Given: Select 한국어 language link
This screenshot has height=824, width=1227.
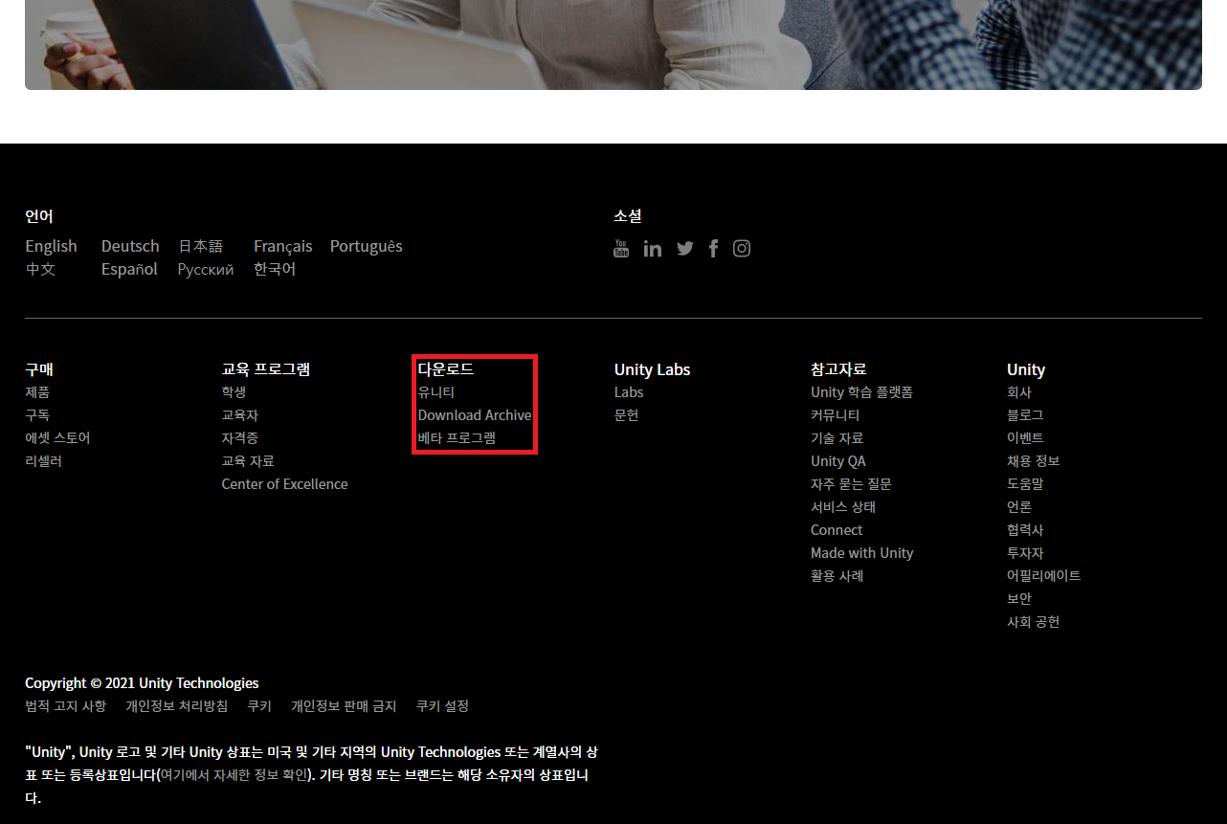Looking at the screenshot, I should click(275, 269).
